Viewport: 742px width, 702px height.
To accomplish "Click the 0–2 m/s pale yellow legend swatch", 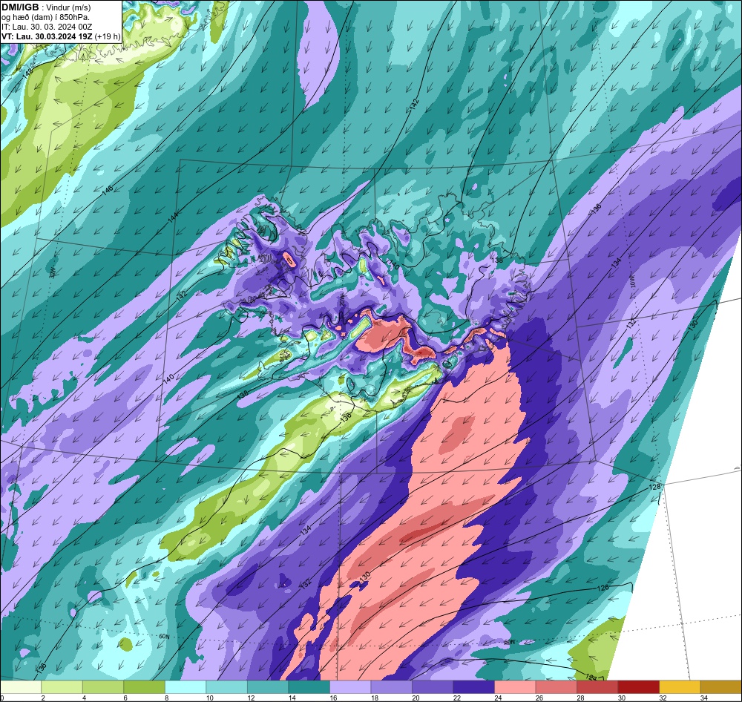I will [x=21, y=687].
